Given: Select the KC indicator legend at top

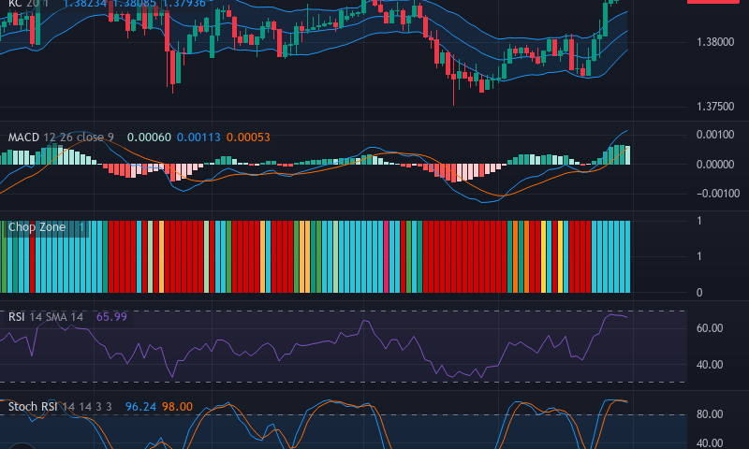Looking at the screenshot, I should pos(28,4).
